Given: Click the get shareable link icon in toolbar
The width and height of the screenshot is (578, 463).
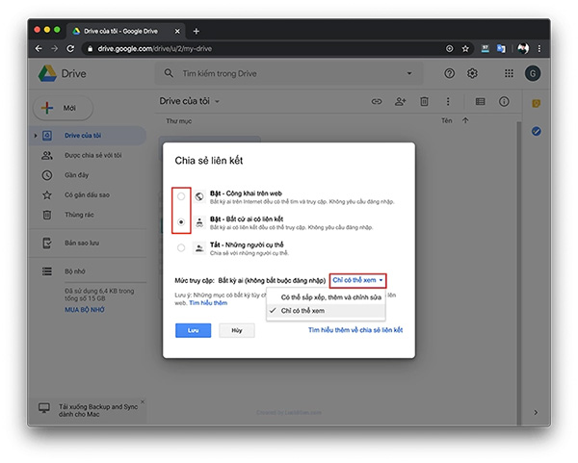Looking at the screenshot, I should click(377, 101).
